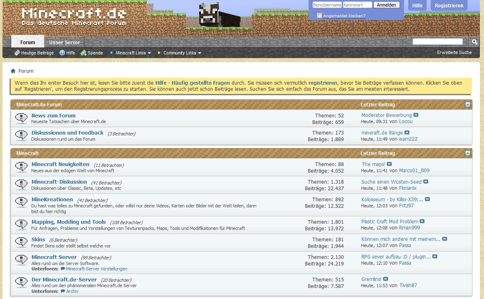Click registrieren link in yellow notice
The width and height of the screenshot is (484, 299).
tap(323, 83)
